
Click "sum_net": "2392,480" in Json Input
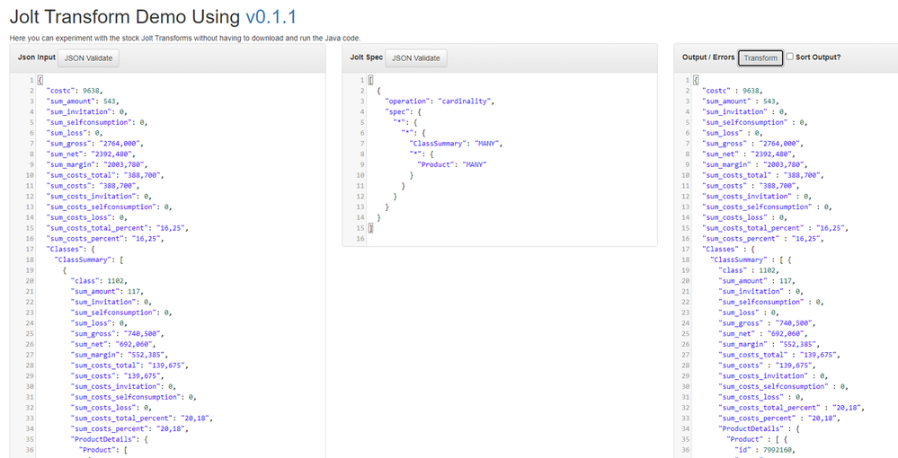pyautogui.click(x=91, y=154)
